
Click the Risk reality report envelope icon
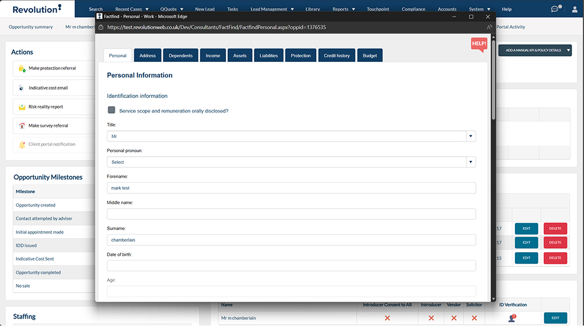coord(22,107)
